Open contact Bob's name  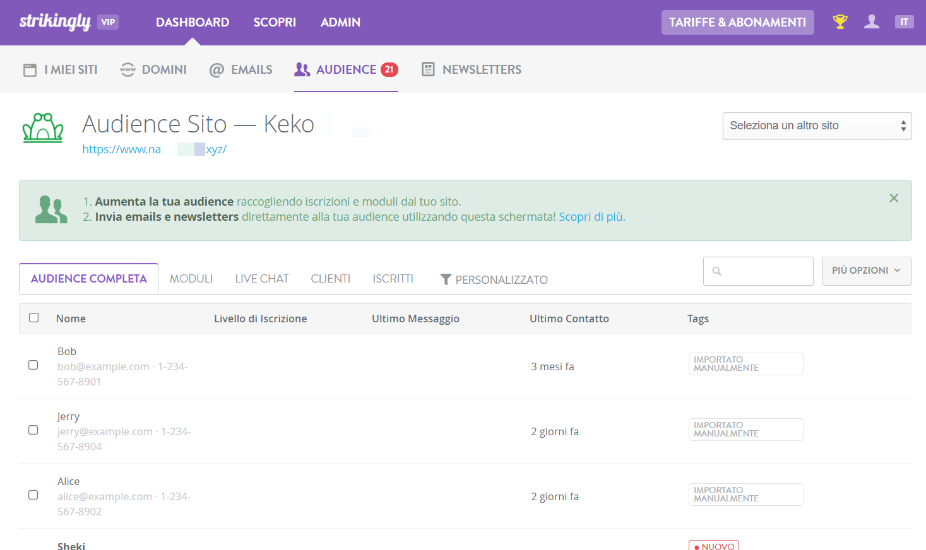click(x=67, y=351)
